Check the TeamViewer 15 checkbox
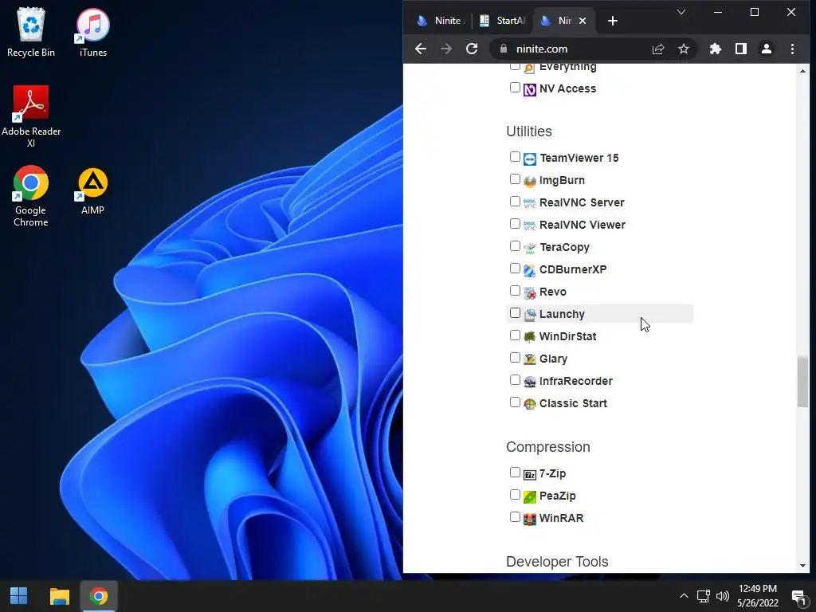Viewport: 816px width, 612px height. click(x=515, y=157)
